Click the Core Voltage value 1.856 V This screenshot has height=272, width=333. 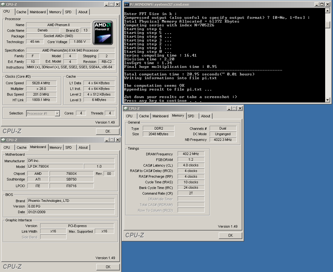click(x=80, y=42)
